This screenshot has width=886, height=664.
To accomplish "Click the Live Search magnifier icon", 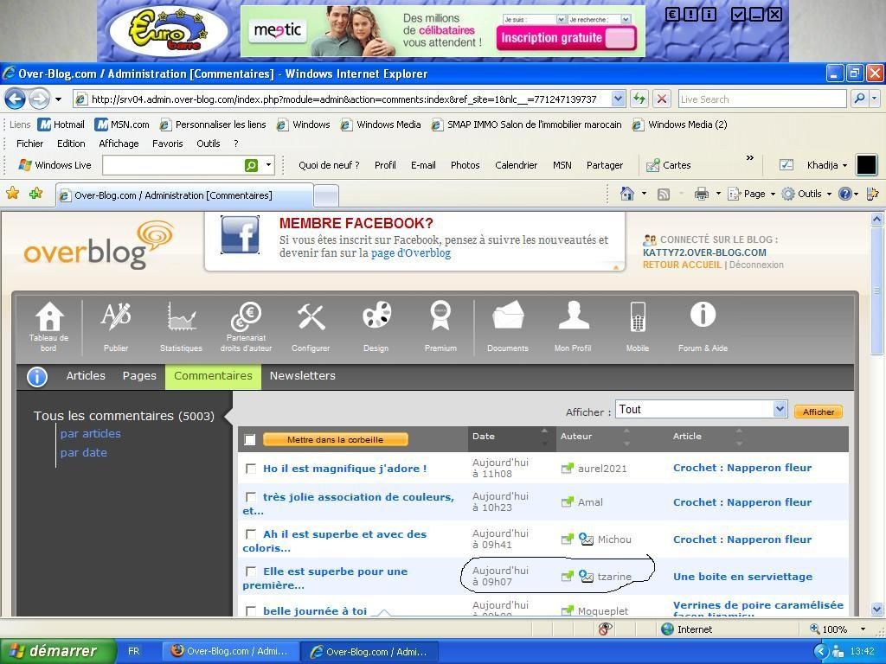I will coord(859,99).
